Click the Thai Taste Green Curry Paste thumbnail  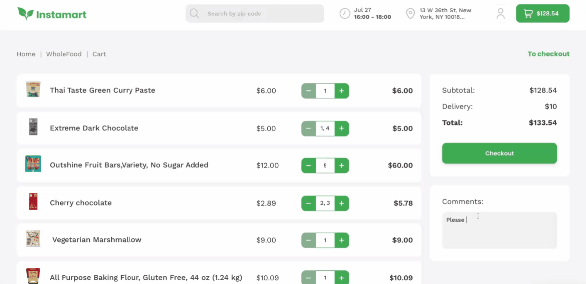[x=33, y=90]
